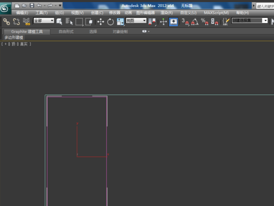Viewport: 274px width, 206px height.
Task: Open the 全部 selection filter dropdown
Action: (44, 21)
